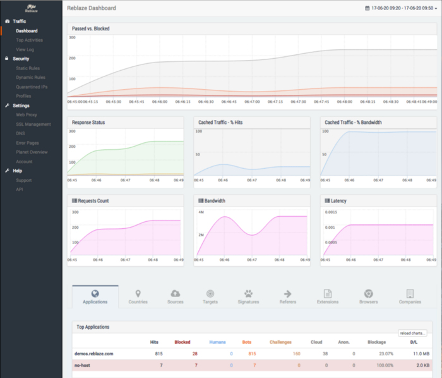Click the calendar icon beside date range

367,8
